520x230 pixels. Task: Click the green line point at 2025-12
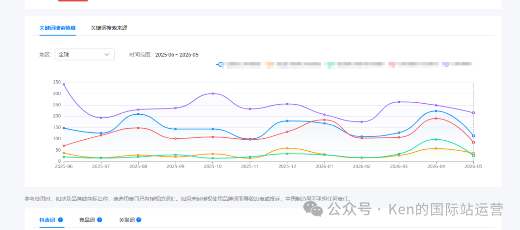287,154
